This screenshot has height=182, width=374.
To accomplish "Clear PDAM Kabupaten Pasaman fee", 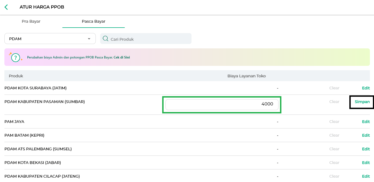I will pos(334,102).
